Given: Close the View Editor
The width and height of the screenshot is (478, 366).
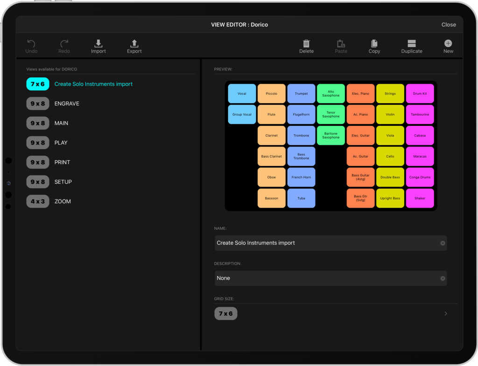Looking at the screenshot, I should click(x=448, y=25).
